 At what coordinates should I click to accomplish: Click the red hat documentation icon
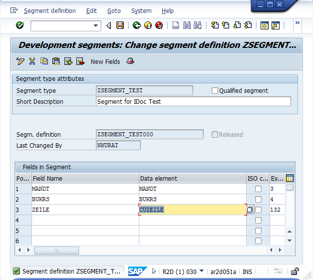pos(130,61)
